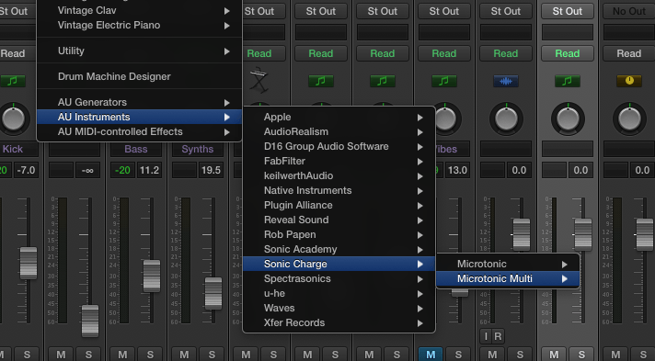Open the keilwerthAudio submenu
The height and width of the screenshot is (361, 655).
(339, 175)
